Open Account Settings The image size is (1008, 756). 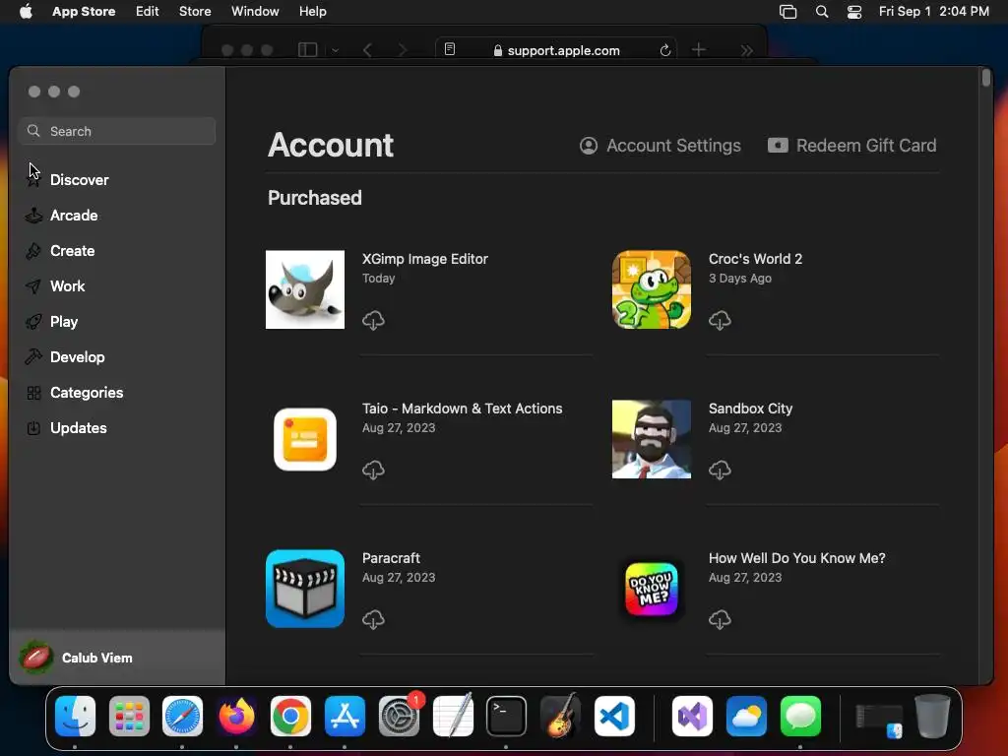pyautogui.click(x=661, y=146)
